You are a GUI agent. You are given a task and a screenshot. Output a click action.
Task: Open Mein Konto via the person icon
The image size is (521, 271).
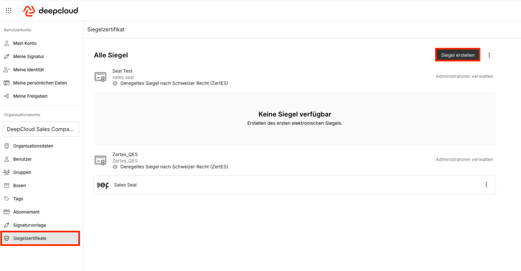6,43
